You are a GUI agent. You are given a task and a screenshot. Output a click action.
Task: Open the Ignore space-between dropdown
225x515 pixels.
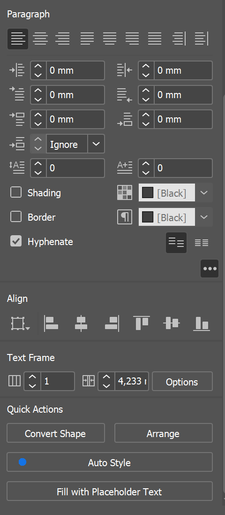coord(96,144)
